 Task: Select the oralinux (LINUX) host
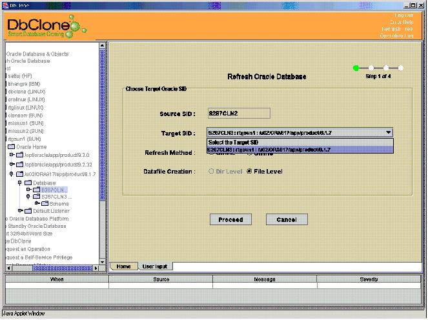pyautogui.click(x=26, y=99)
